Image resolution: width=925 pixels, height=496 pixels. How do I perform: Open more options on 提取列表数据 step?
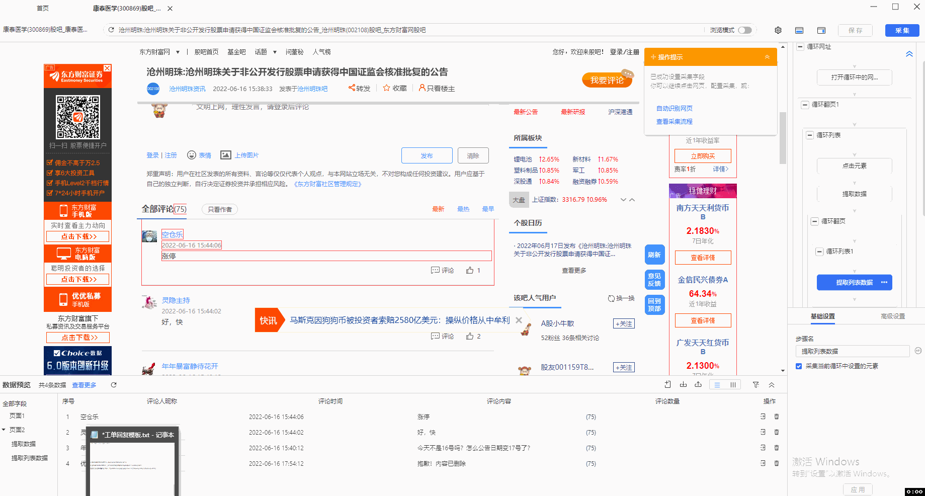884,282
